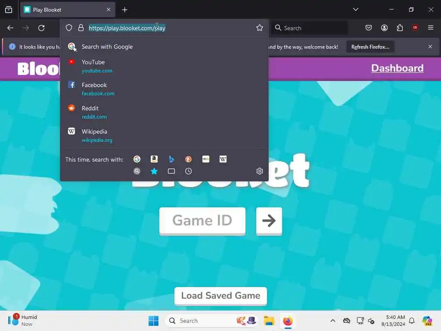Choose Search with Google suggestion
The image size is (441, 331).
(164, 47)
